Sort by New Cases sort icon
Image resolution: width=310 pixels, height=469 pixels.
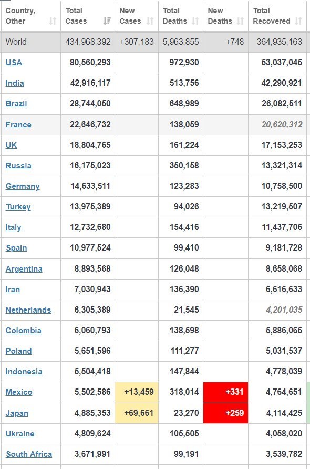coord(150,21)
